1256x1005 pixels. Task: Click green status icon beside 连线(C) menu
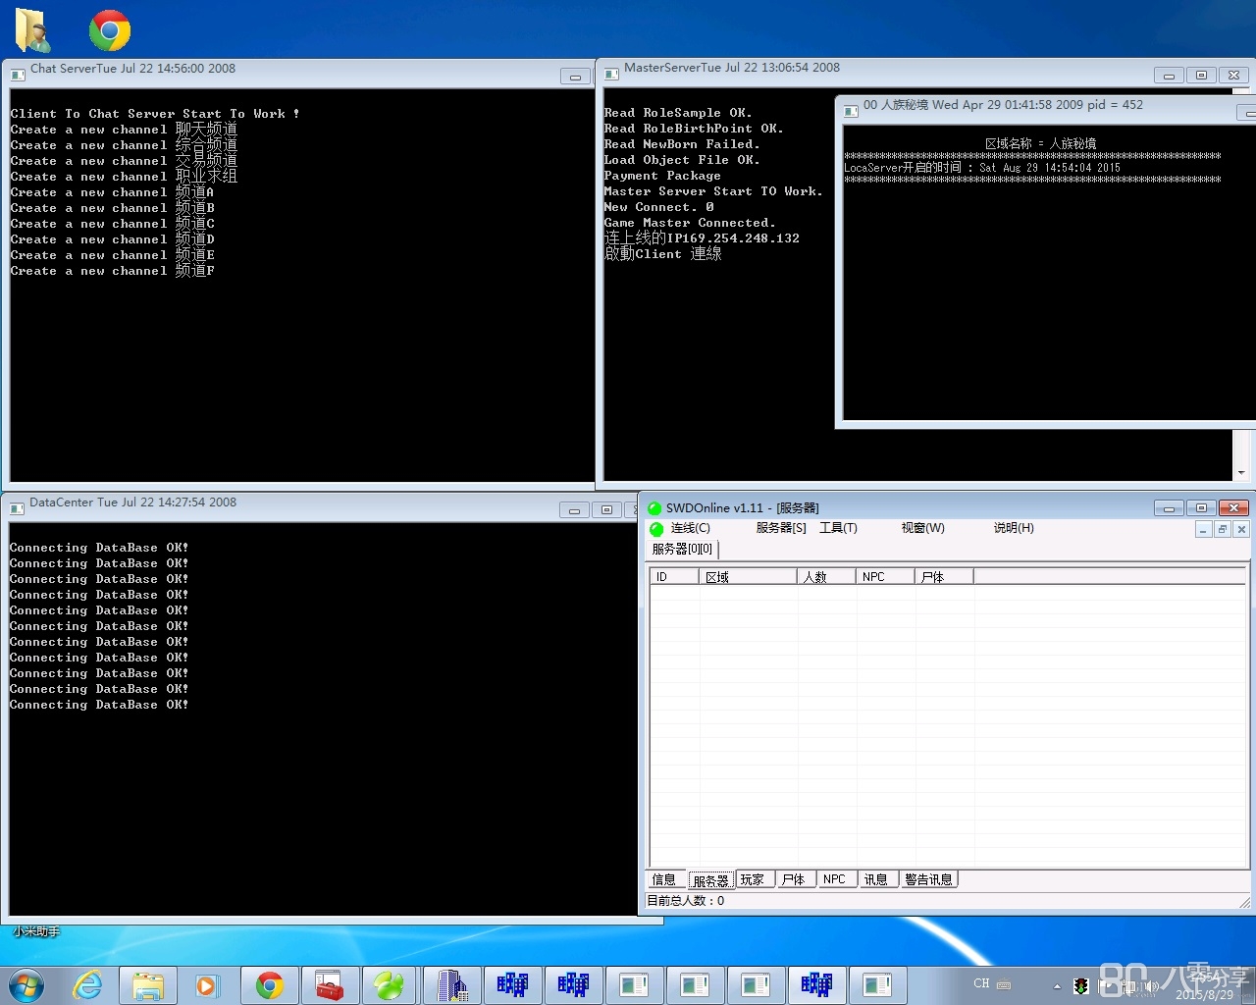(x=656, y=529)
